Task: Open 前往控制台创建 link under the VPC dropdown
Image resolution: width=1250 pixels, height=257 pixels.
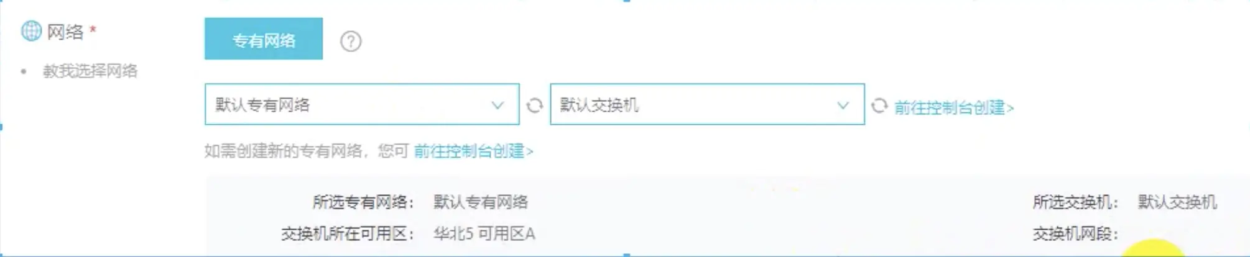Action: [x=473, y=151]
